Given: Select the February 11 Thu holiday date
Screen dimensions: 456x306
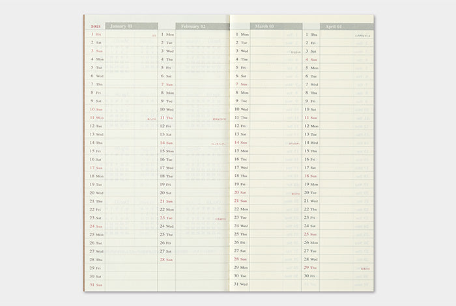Looking at the screenshot, I should click(167, 118).
